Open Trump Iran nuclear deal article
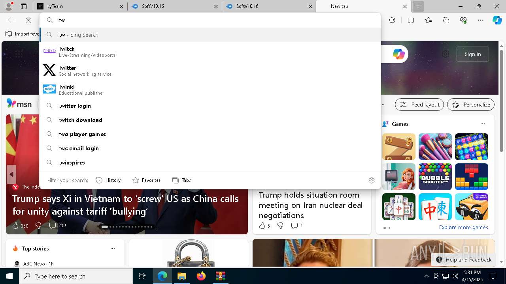506x284 pixels. point(310,205)
